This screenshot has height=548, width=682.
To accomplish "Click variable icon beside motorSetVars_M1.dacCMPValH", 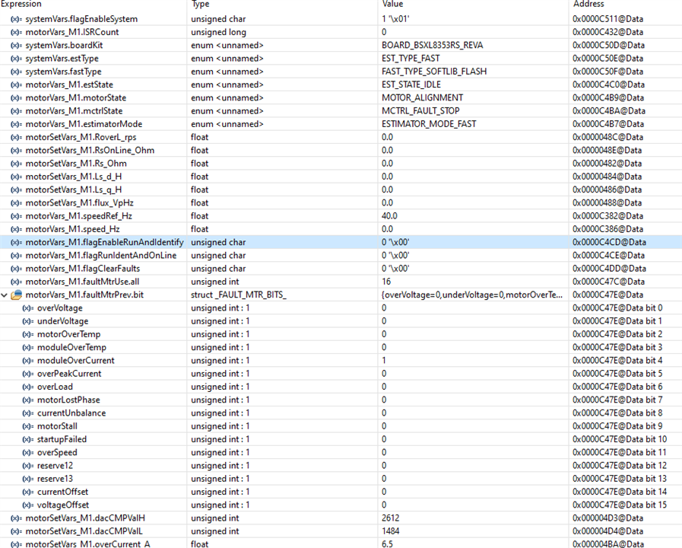I will tap(16, 518).
